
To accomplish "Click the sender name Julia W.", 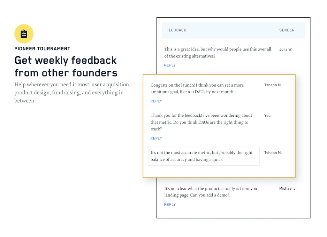I will click(x=285, y=50).
